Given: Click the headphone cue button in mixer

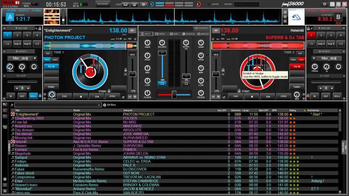Looking at the screenshot, I should [163, 82].
